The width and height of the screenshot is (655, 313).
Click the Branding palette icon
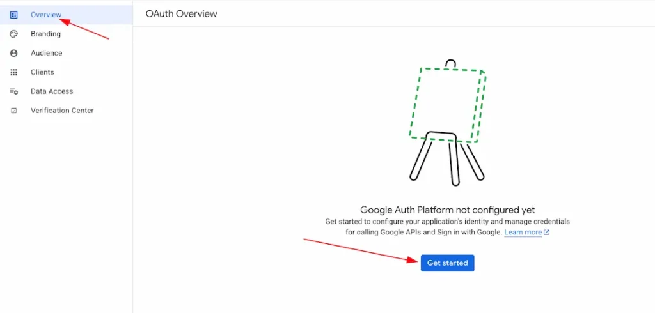tap(14, 34)
